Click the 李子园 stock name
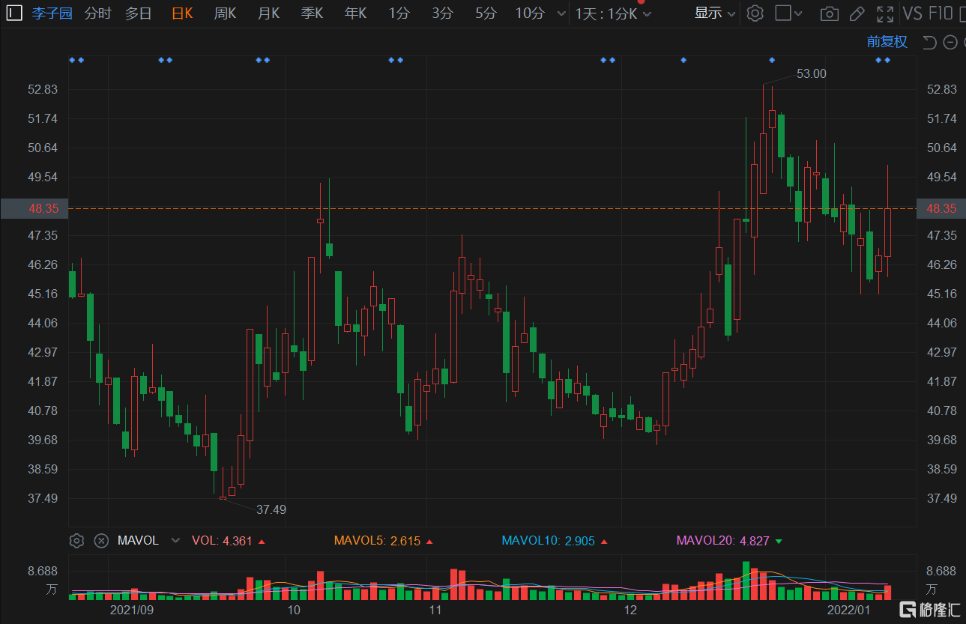966x624 pixels. [52, 13]
